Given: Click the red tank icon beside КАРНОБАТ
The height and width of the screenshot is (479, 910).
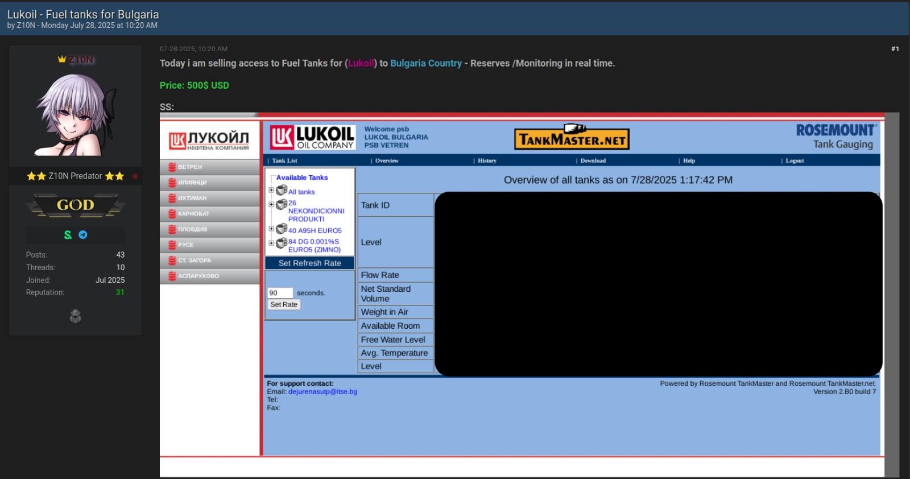Looking at the screenshot, I should [x=172, y=214].
